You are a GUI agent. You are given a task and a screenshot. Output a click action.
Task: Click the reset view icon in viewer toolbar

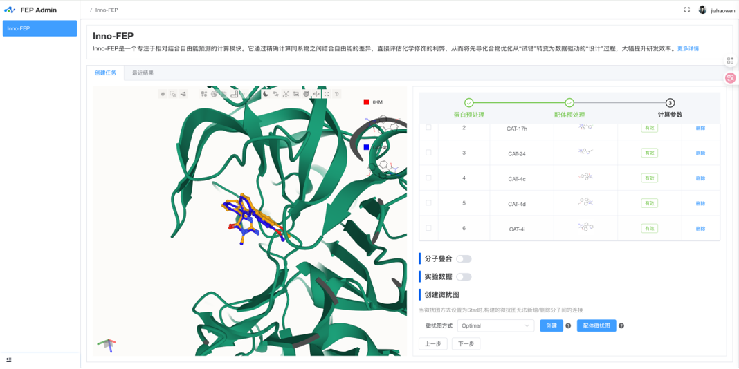pyautogui.click(x=337, y=94)
